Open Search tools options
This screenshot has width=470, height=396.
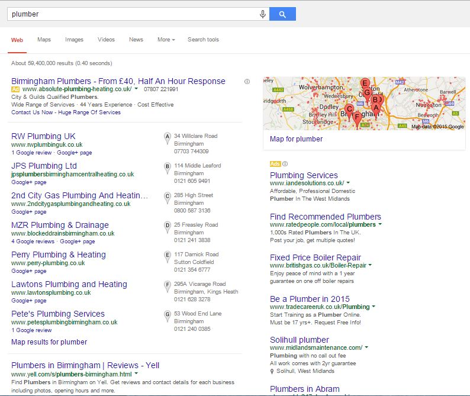[203, 40]
